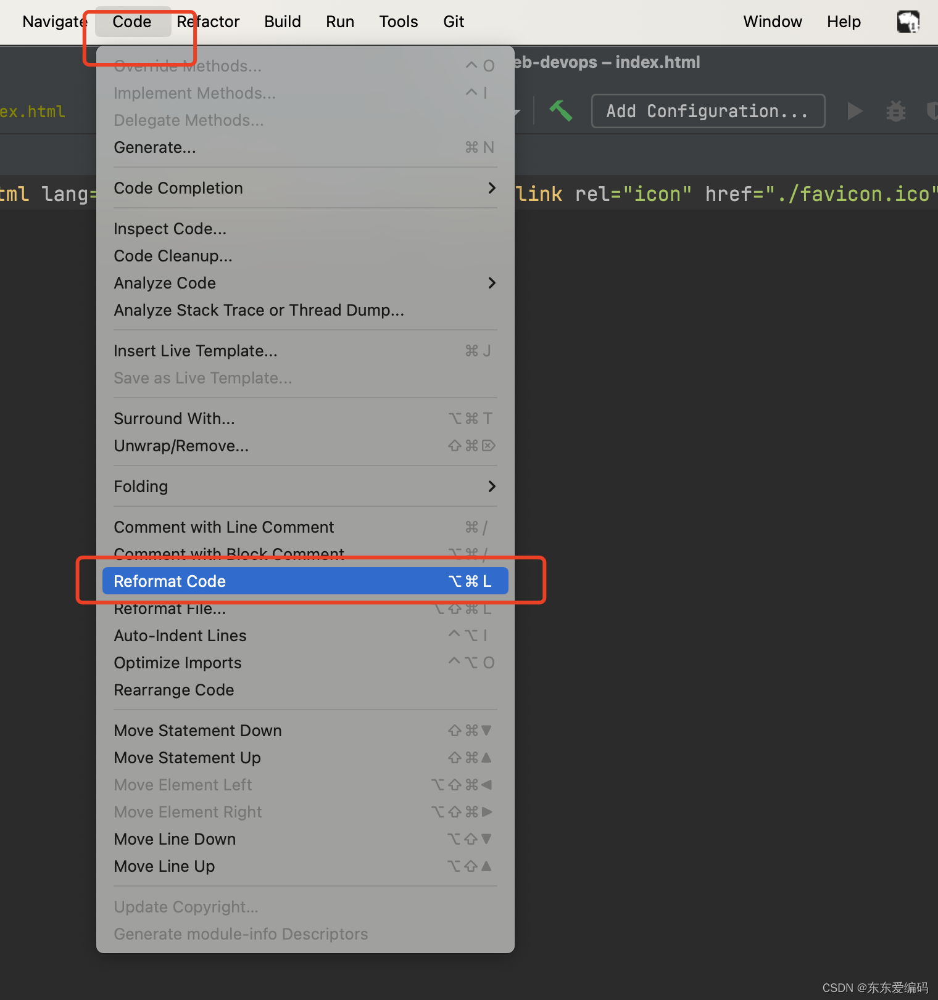Image resolution: width=938 pixels, height=1000 pixels.
Task: Open the Refactor menu
Action: pyautogui.click(x=208, y=22)
